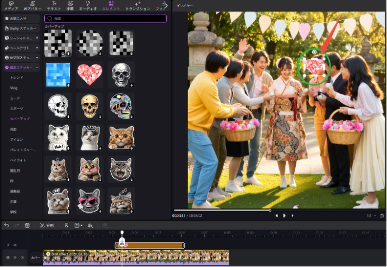
Task: Take a snapshot with the camera icon
Action: [x=381, y=215]
